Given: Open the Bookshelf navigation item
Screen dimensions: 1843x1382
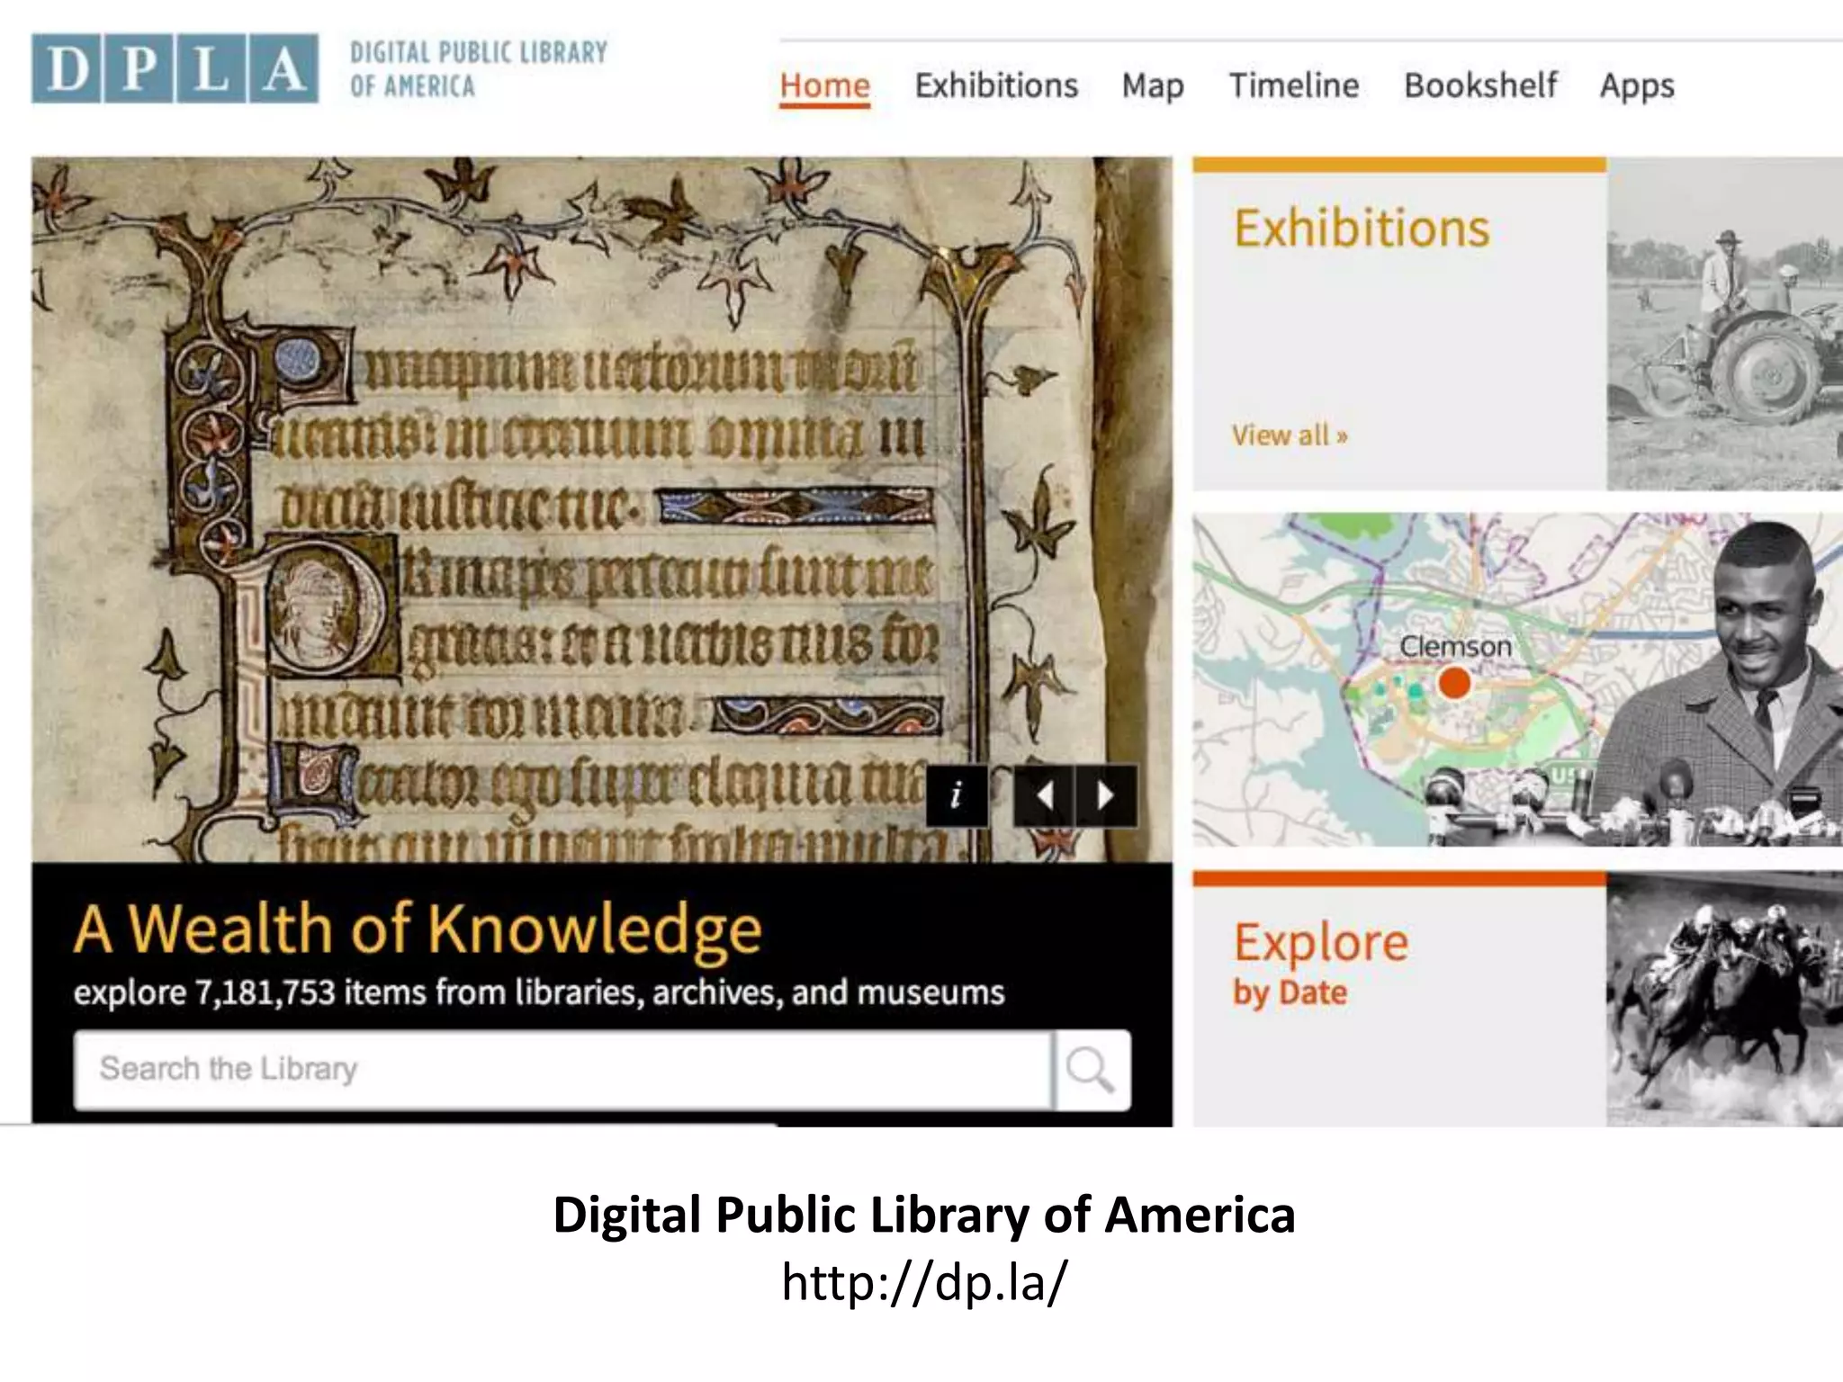Looking at the screenshot, I should [x=1480, y=85].
